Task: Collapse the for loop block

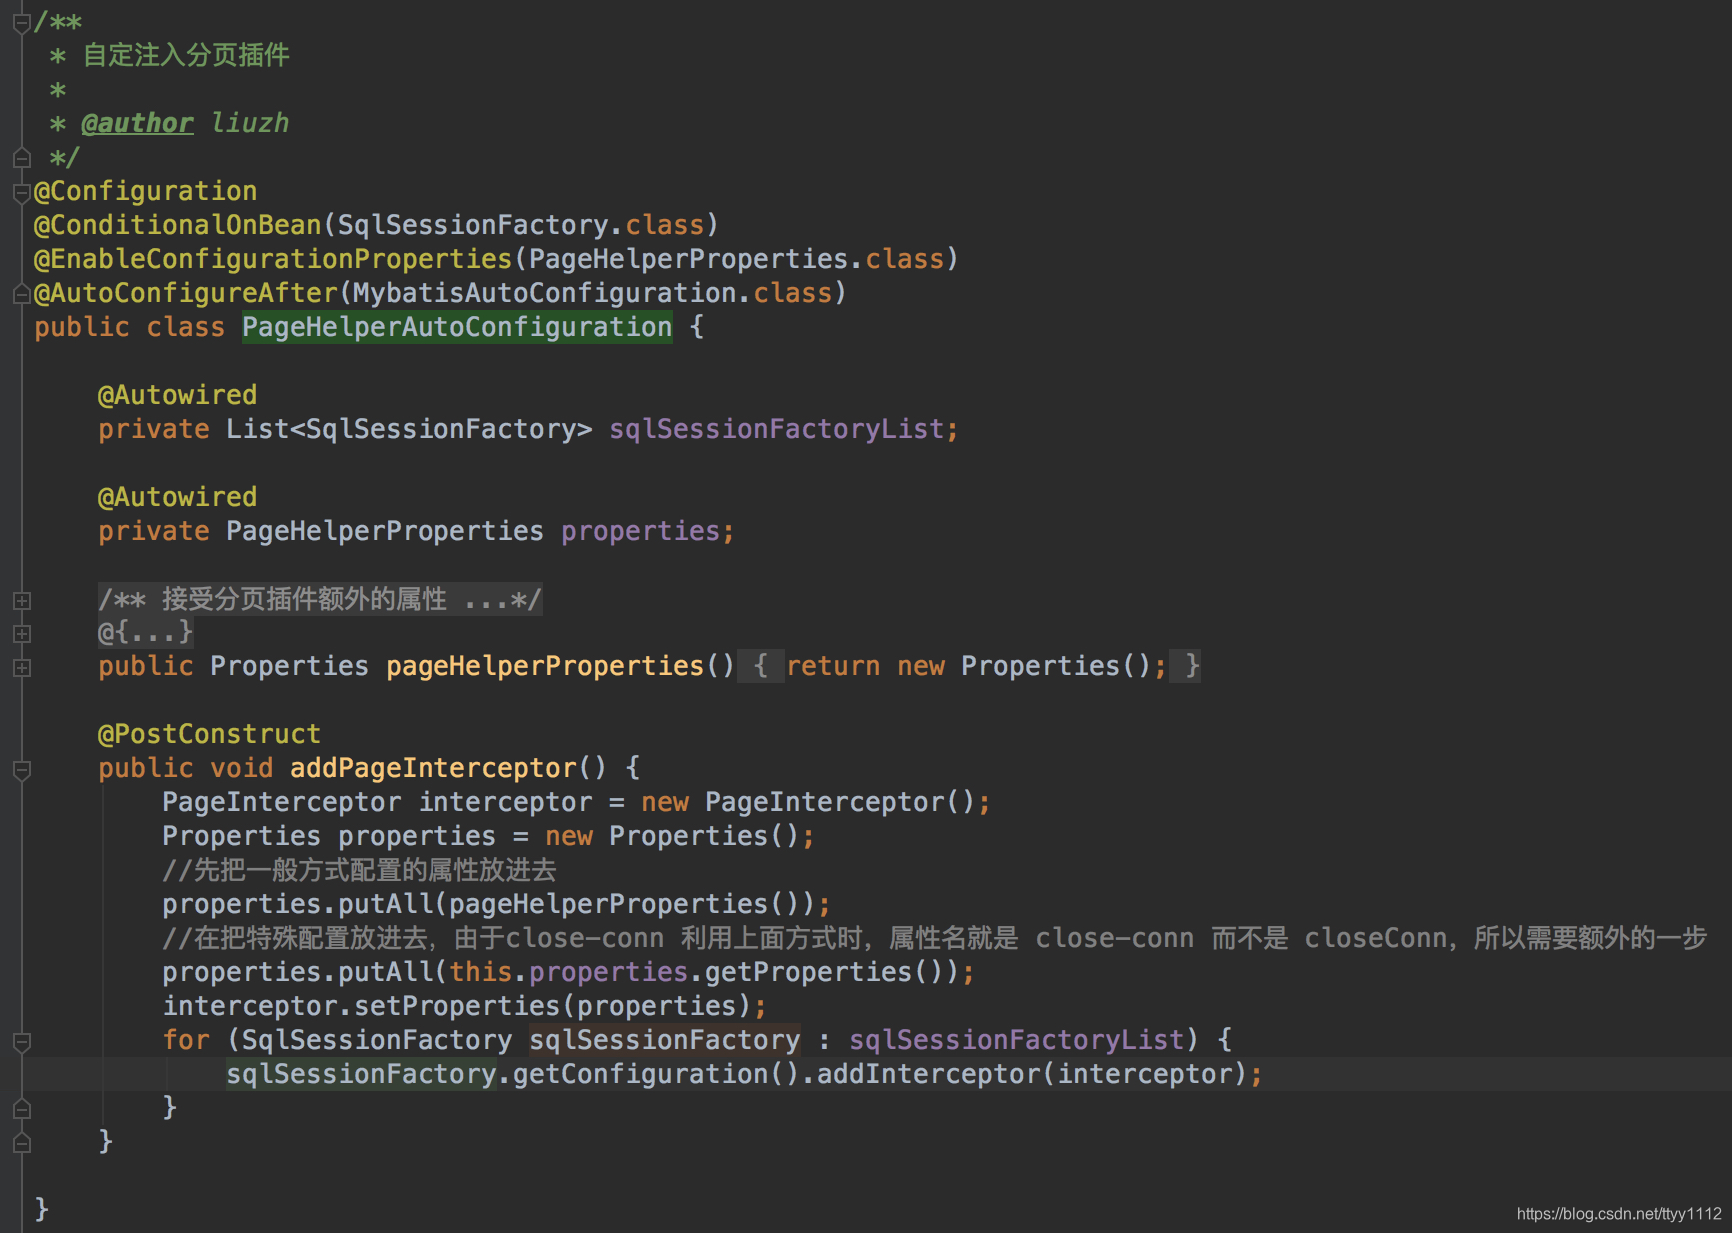Action: point(22,1042)
